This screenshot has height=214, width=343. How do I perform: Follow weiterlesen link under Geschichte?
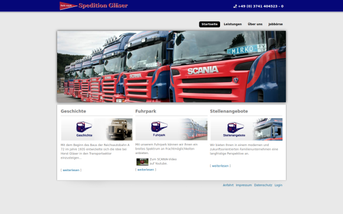pyautogui.click(x=71, y=170)
